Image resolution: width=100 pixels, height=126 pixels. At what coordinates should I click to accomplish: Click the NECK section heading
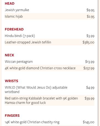9,55
